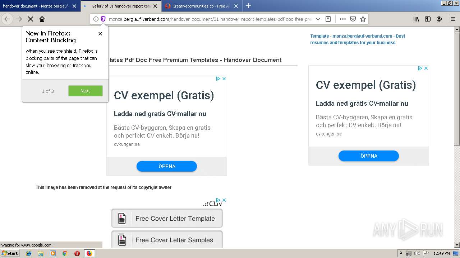Launch Chrome from the taskbar
Image resolution: width=460 pixels, height=258 pixels.
tap(65, 253)
